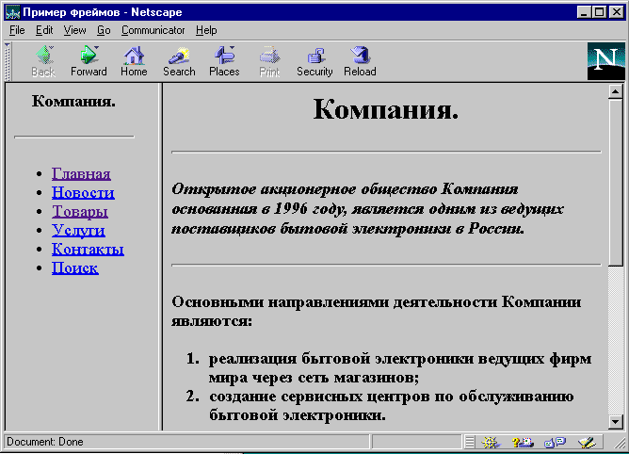Click the Netscape N logo

[x=605, y=61]
